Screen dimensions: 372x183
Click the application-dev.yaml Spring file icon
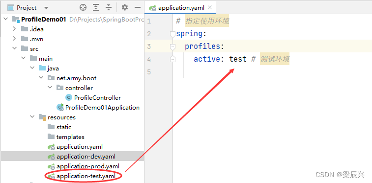(x=51, y=157)
